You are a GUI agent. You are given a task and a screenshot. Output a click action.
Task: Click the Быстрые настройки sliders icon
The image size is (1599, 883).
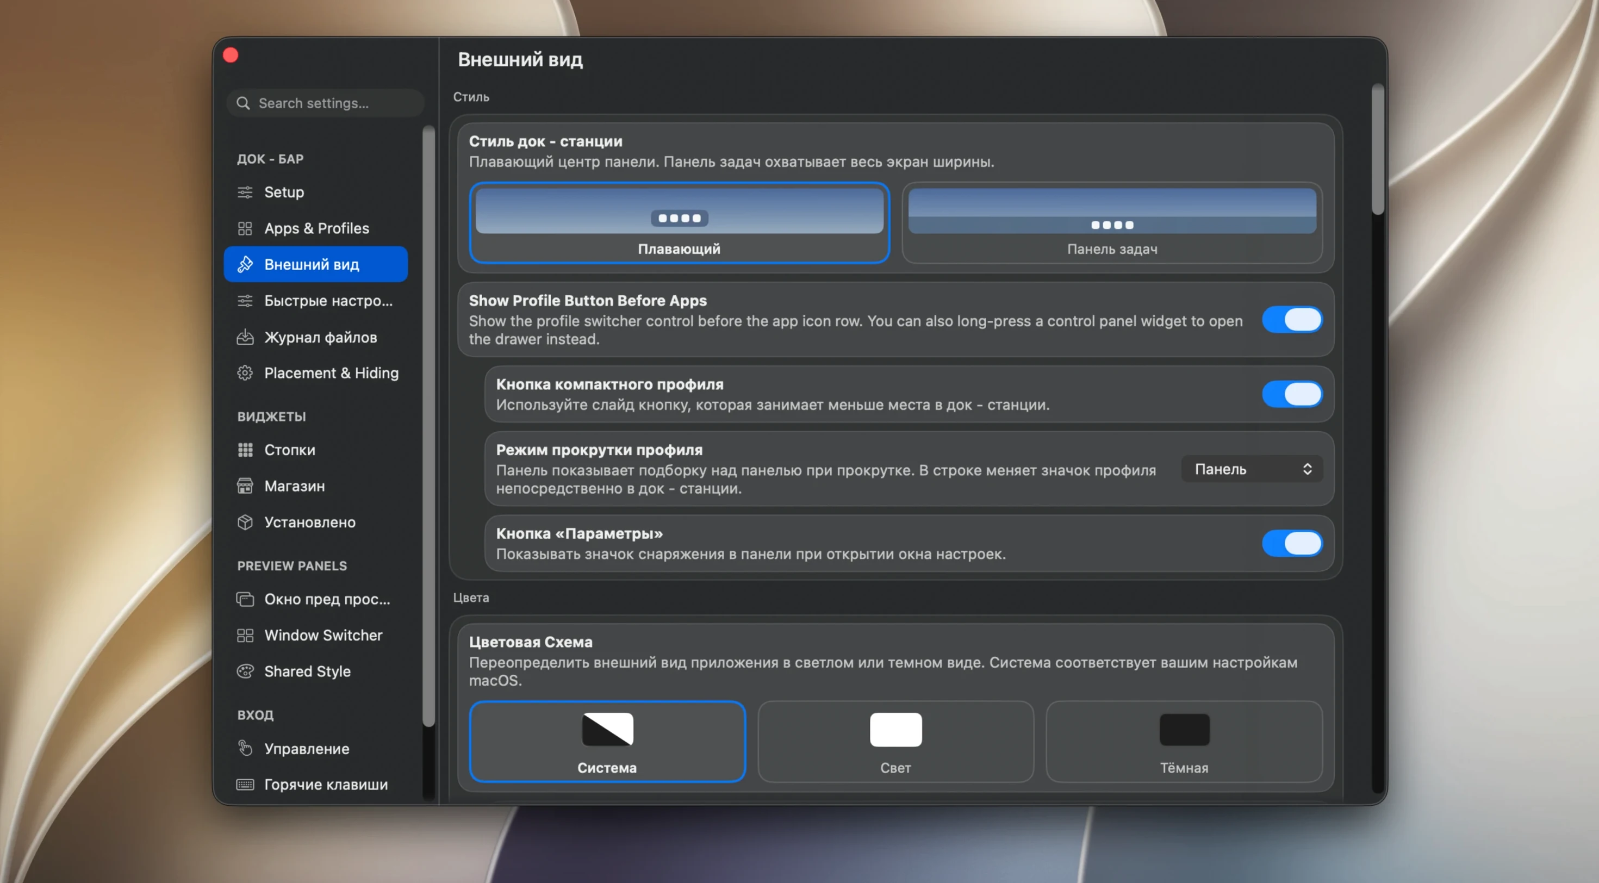[245, 301]
